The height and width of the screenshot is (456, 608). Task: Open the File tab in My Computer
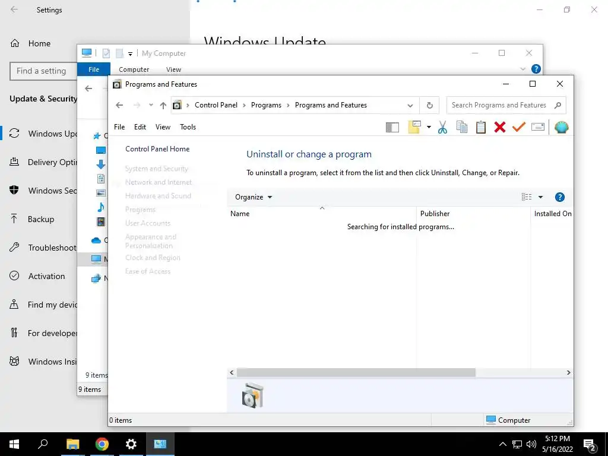[94, 69]
